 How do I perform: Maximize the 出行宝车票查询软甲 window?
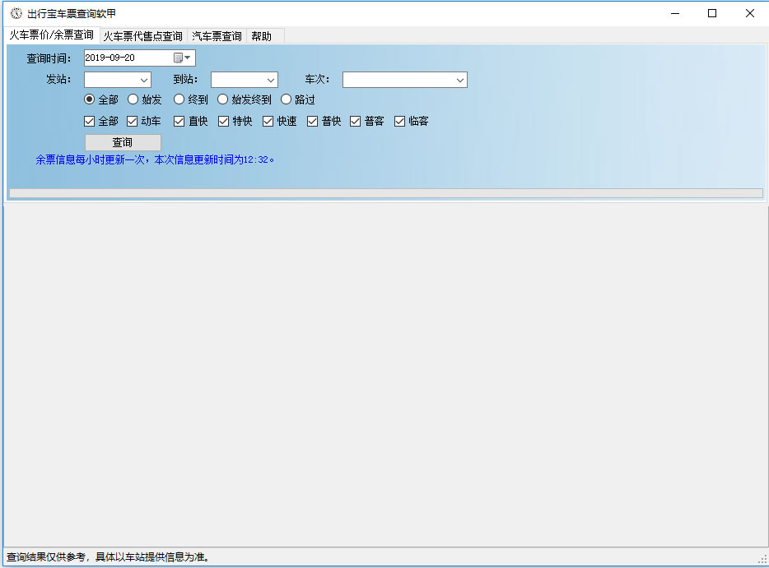[x=712, y=13]
